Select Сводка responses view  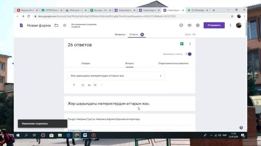(x=86, y=63)
